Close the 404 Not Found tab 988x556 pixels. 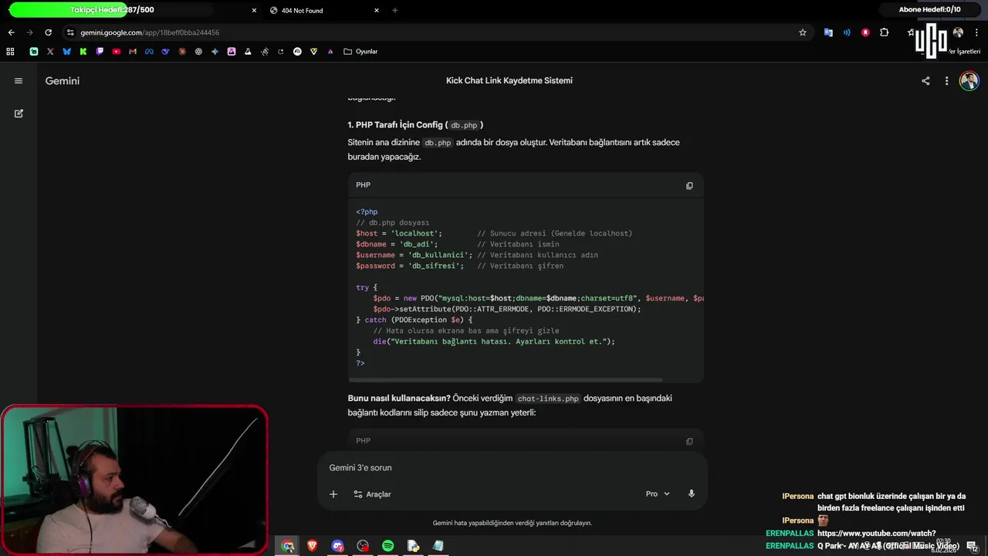377,11
